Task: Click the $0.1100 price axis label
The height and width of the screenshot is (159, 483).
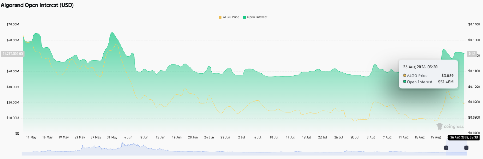Action: tap(474, 71)
